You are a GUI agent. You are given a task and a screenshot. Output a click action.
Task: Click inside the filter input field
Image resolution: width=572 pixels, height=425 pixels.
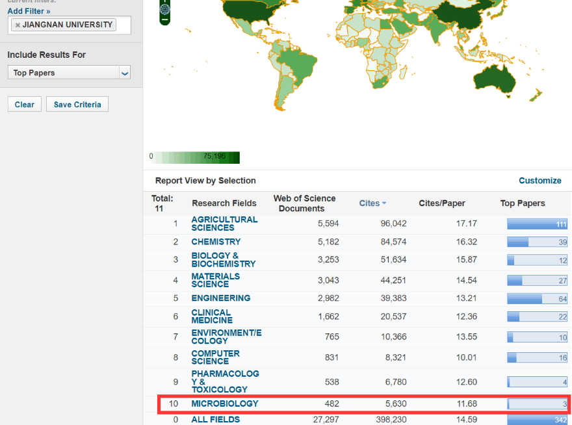coord(122,25)
